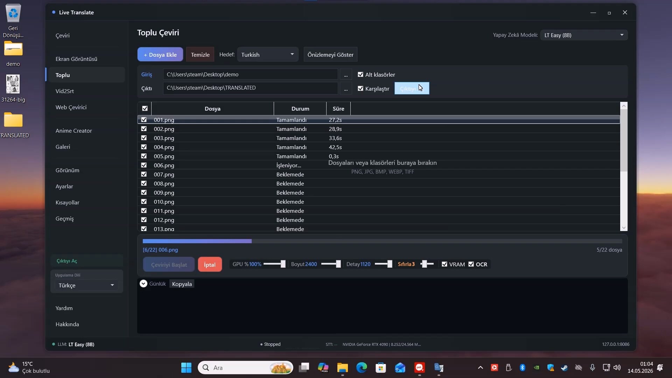Click the Önizlemeyi Göster button

[x=330, y=55]
